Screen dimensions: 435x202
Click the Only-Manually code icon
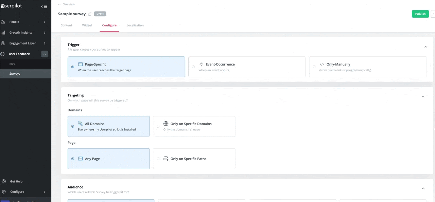[322, 64]
